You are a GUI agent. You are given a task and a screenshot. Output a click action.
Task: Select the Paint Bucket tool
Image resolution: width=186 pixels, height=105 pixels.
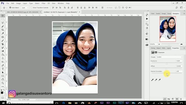3,55
